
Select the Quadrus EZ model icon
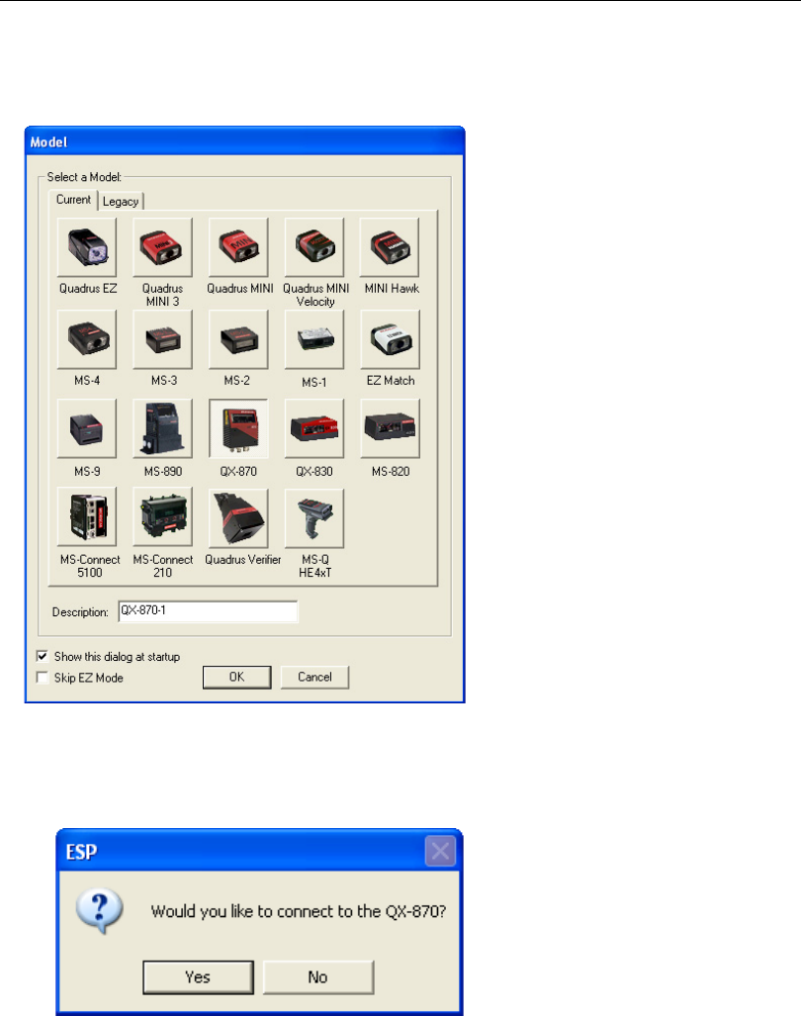point(87,247)
